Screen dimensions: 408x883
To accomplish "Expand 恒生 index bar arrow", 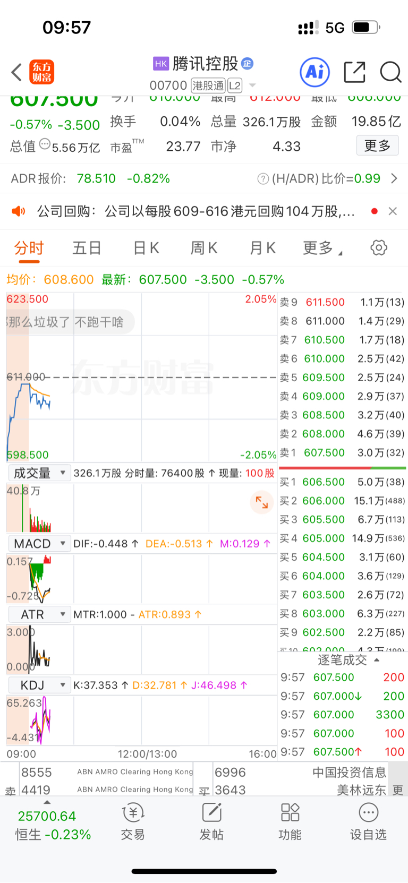I will point(47,802).
